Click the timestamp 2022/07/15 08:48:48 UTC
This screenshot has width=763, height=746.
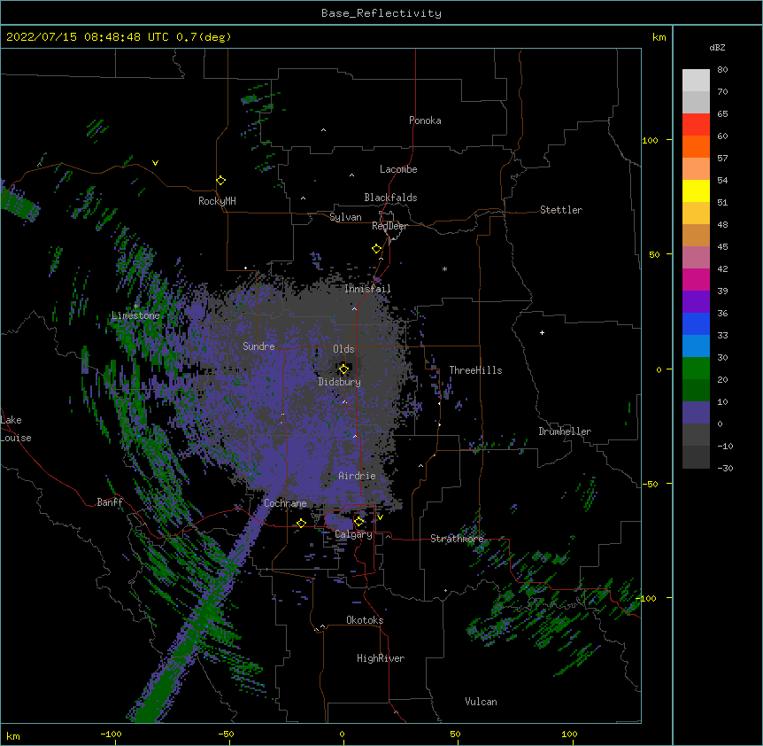[88, 37]
